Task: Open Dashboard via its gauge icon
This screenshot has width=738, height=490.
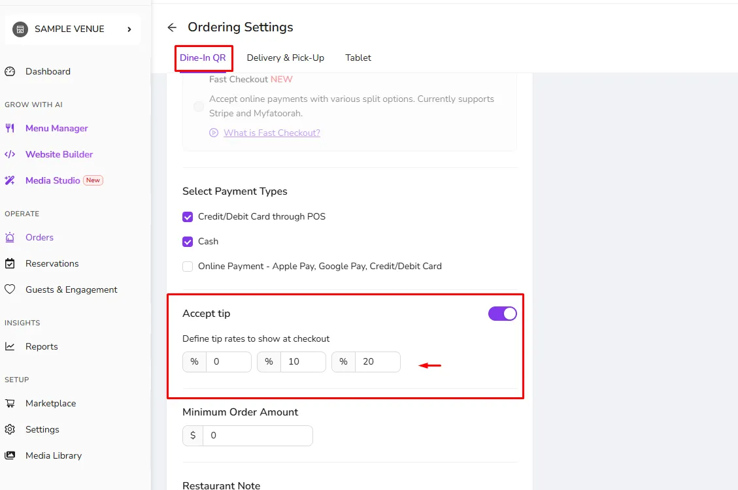Action: click(x=10, y=71)
